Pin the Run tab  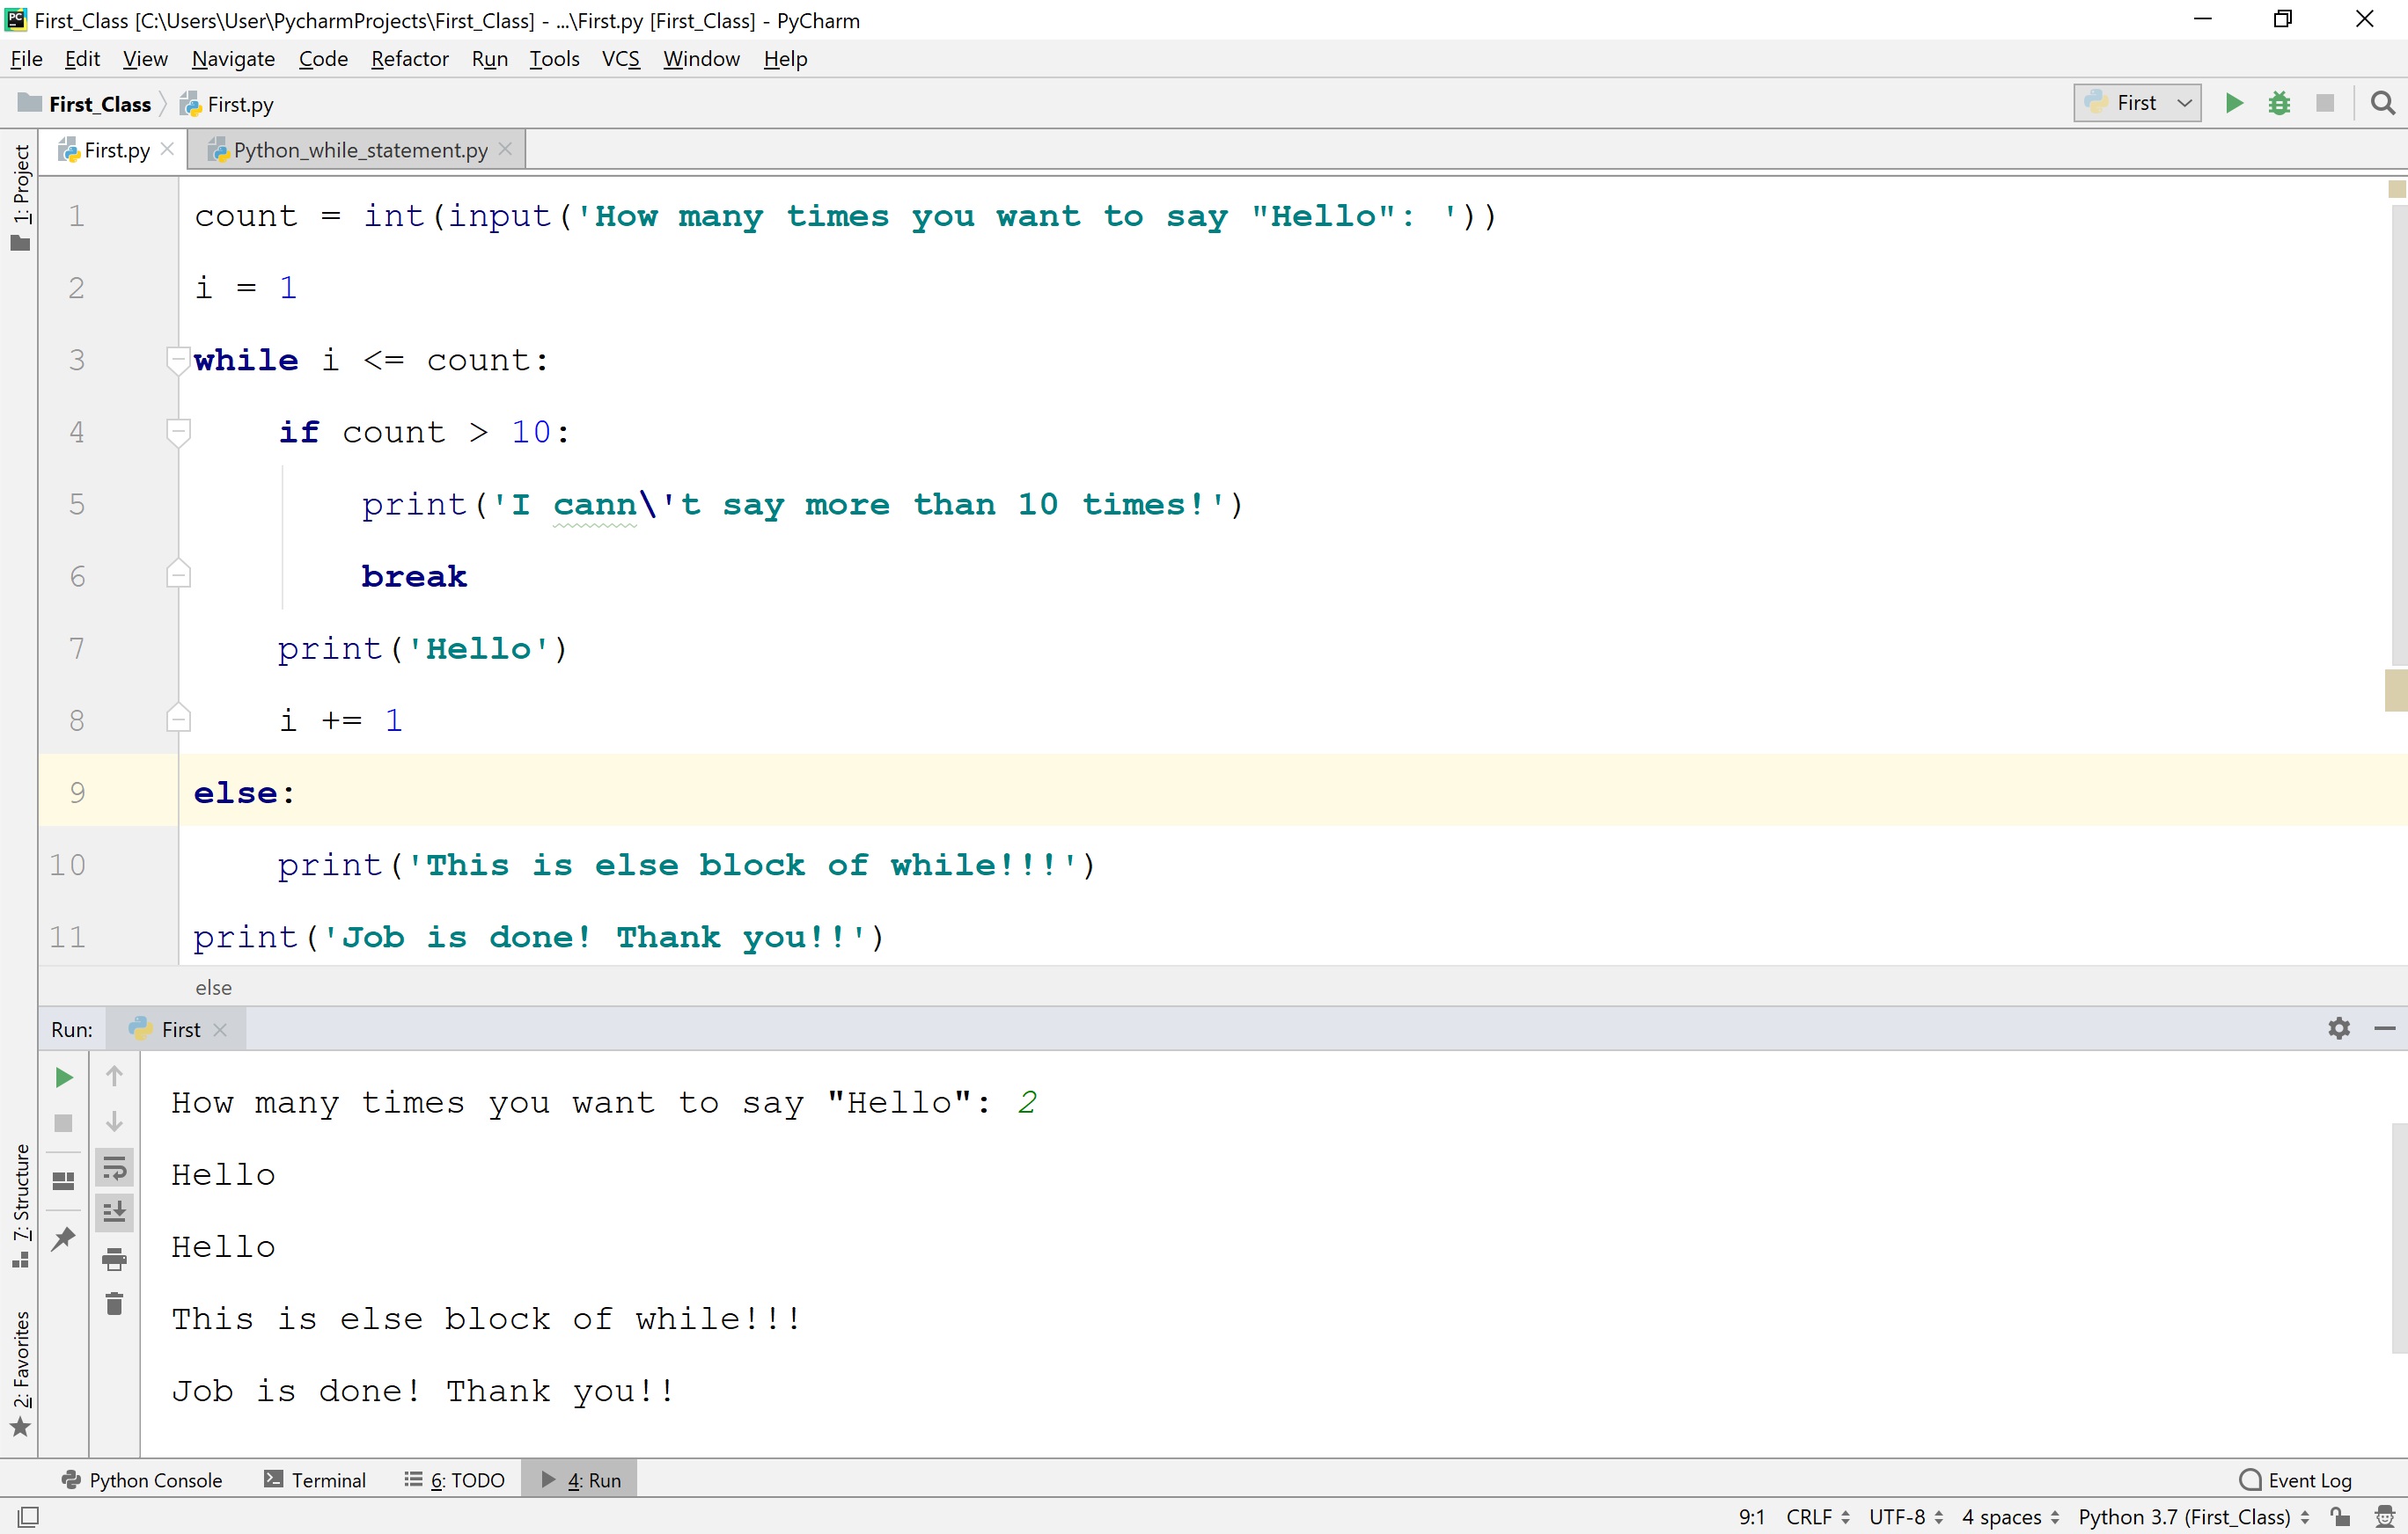tap(63, 1238)
